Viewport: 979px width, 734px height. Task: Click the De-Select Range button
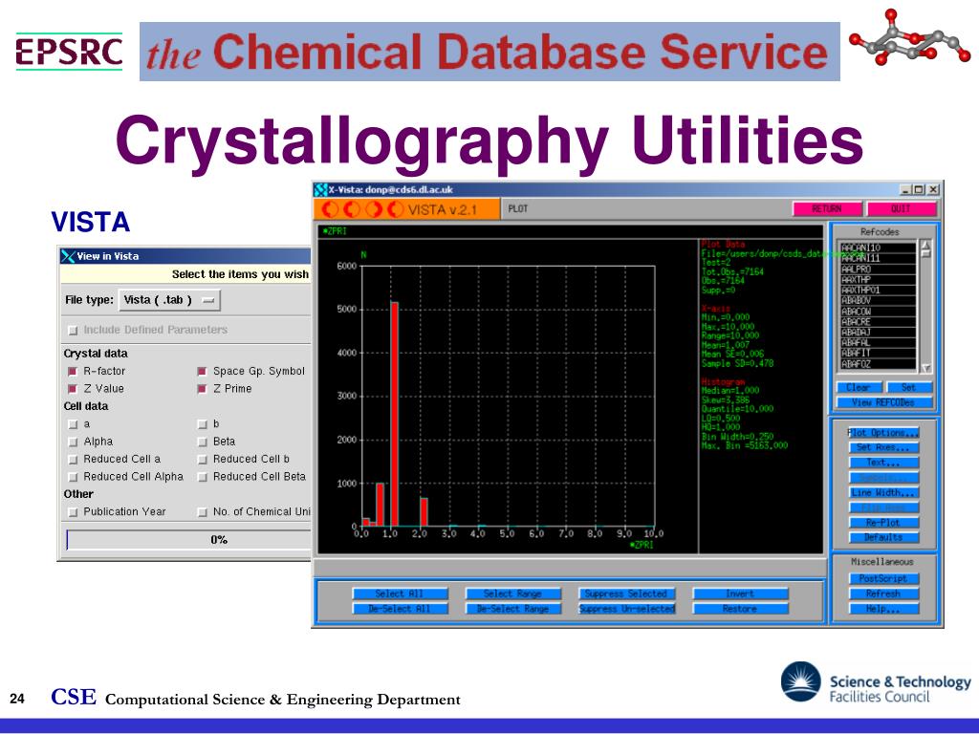(512, 609)
